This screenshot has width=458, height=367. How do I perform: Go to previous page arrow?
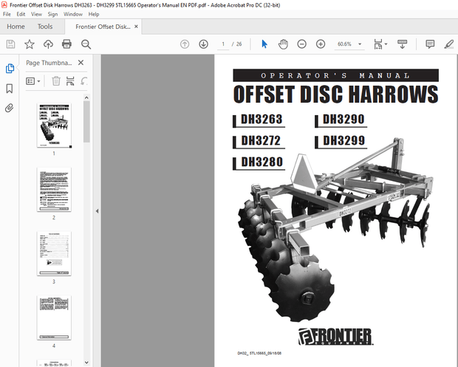coord(185,44)
